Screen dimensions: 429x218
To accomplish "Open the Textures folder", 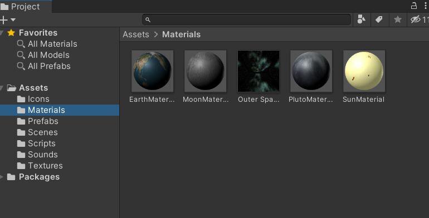I will coord(45,166).
